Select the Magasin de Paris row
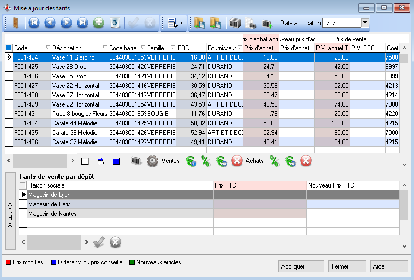This screenshot has height=280, width=414. pyautogui.click(x=120, y=204)
